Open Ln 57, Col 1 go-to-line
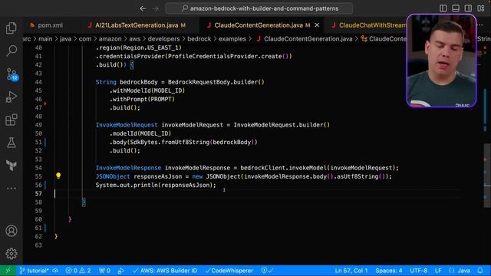The width and height of the screenshot is (491, 276). coord(351,271)
